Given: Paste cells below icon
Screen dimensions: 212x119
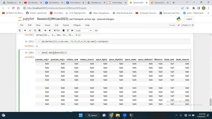Looking at the screenshot, I should click(40, 30).
